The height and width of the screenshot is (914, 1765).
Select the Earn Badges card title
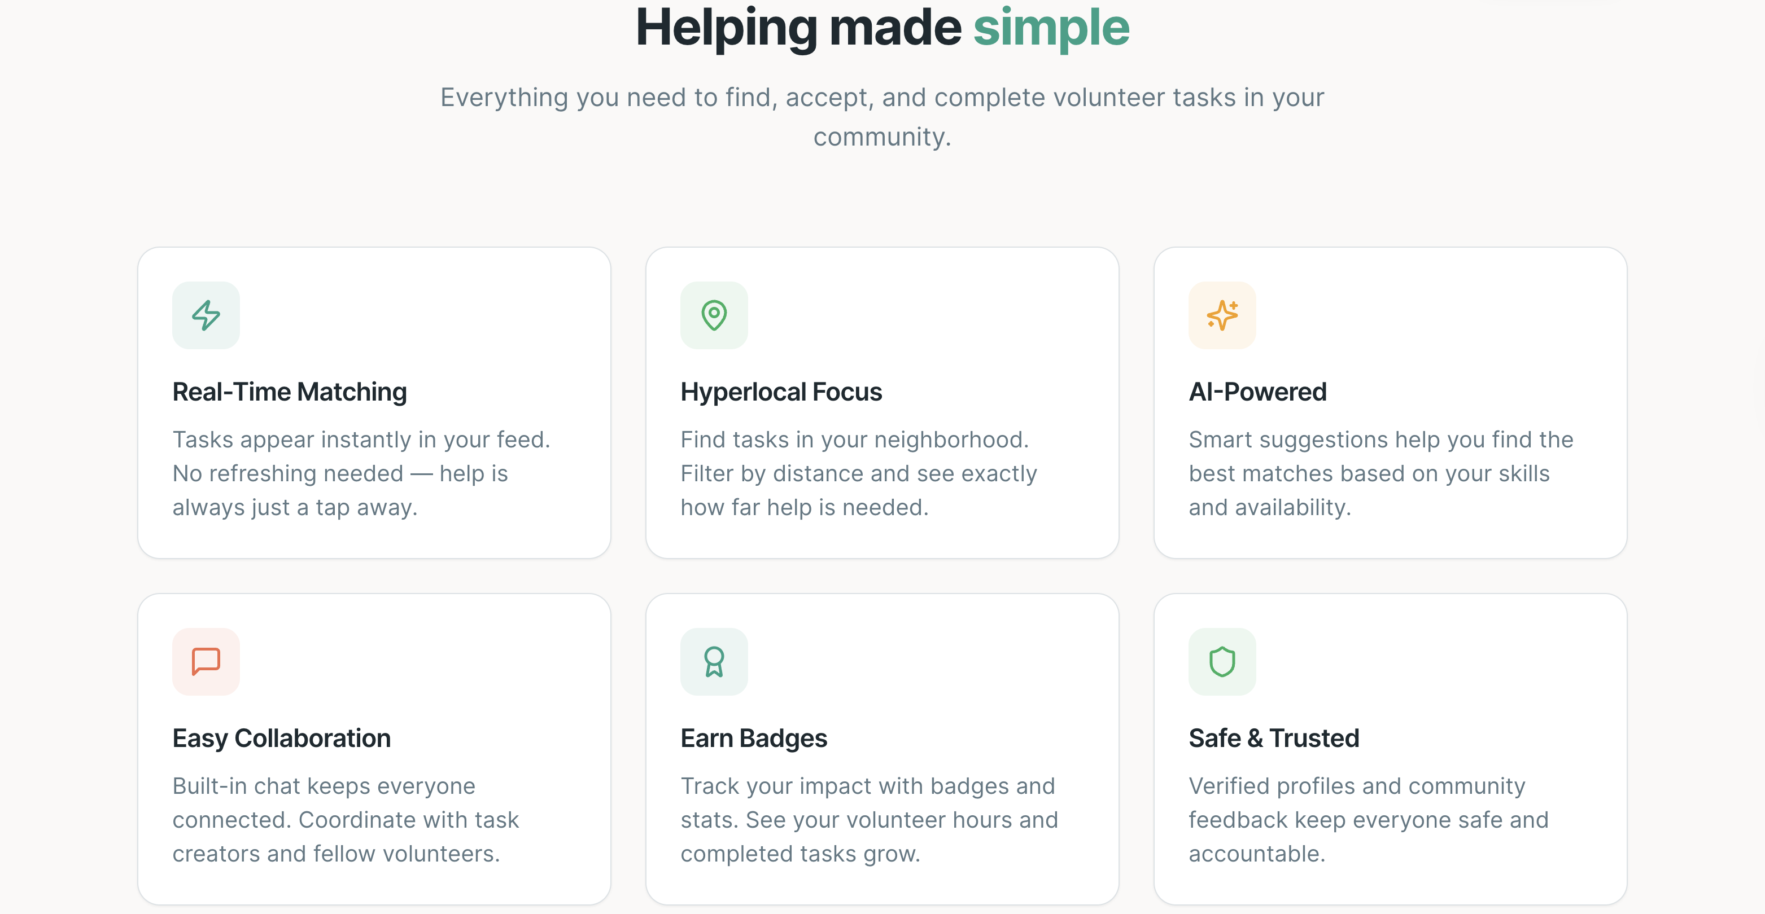click(754, 738)
